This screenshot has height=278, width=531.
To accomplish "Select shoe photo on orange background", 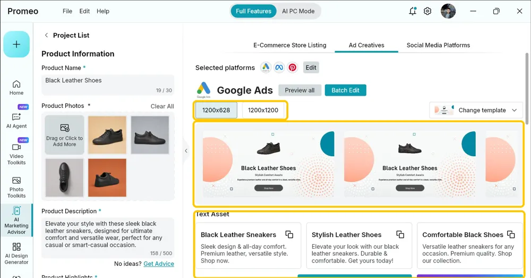I will (107, 178).
